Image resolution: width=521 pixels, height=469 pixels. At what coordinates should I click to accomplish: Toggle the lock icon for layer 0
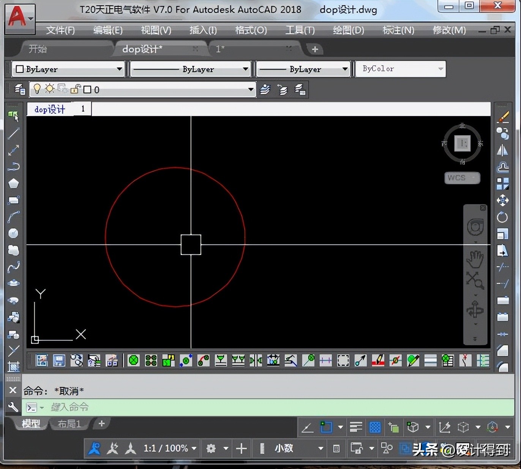coord(75,89)
